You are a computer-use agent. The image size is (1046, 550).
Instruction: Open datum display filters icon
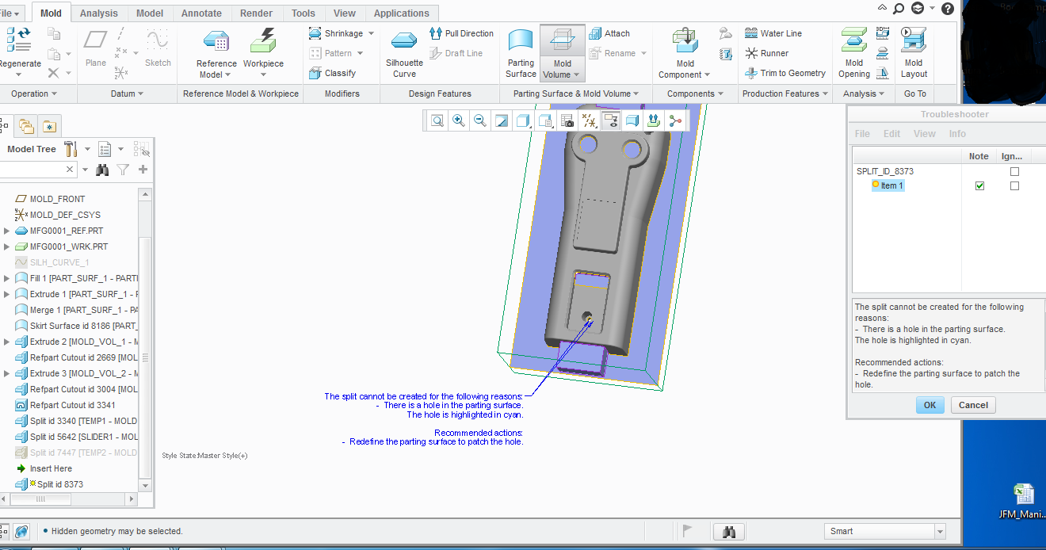(x=589, y=120)
